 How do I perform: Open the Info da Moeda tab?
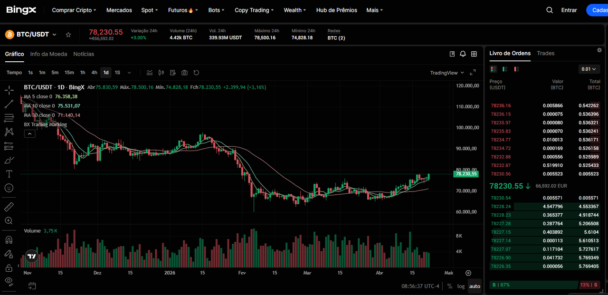pos(48,54)
